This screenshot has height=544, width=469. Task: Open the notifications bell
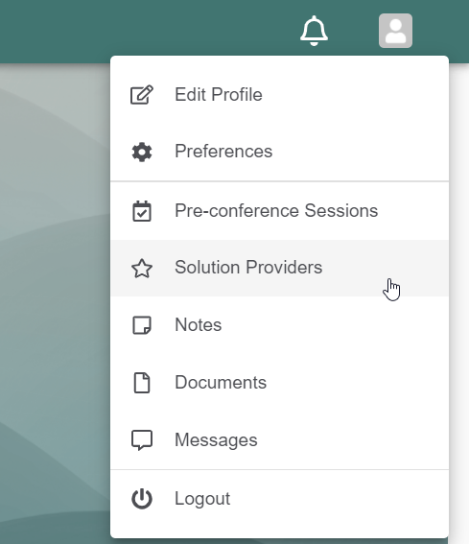pyautogui.click(x=314, y=31)
